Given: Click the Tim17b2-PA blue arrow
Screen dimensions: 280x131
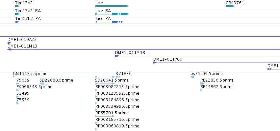Looking at the screenshot, I should point(17,22).
